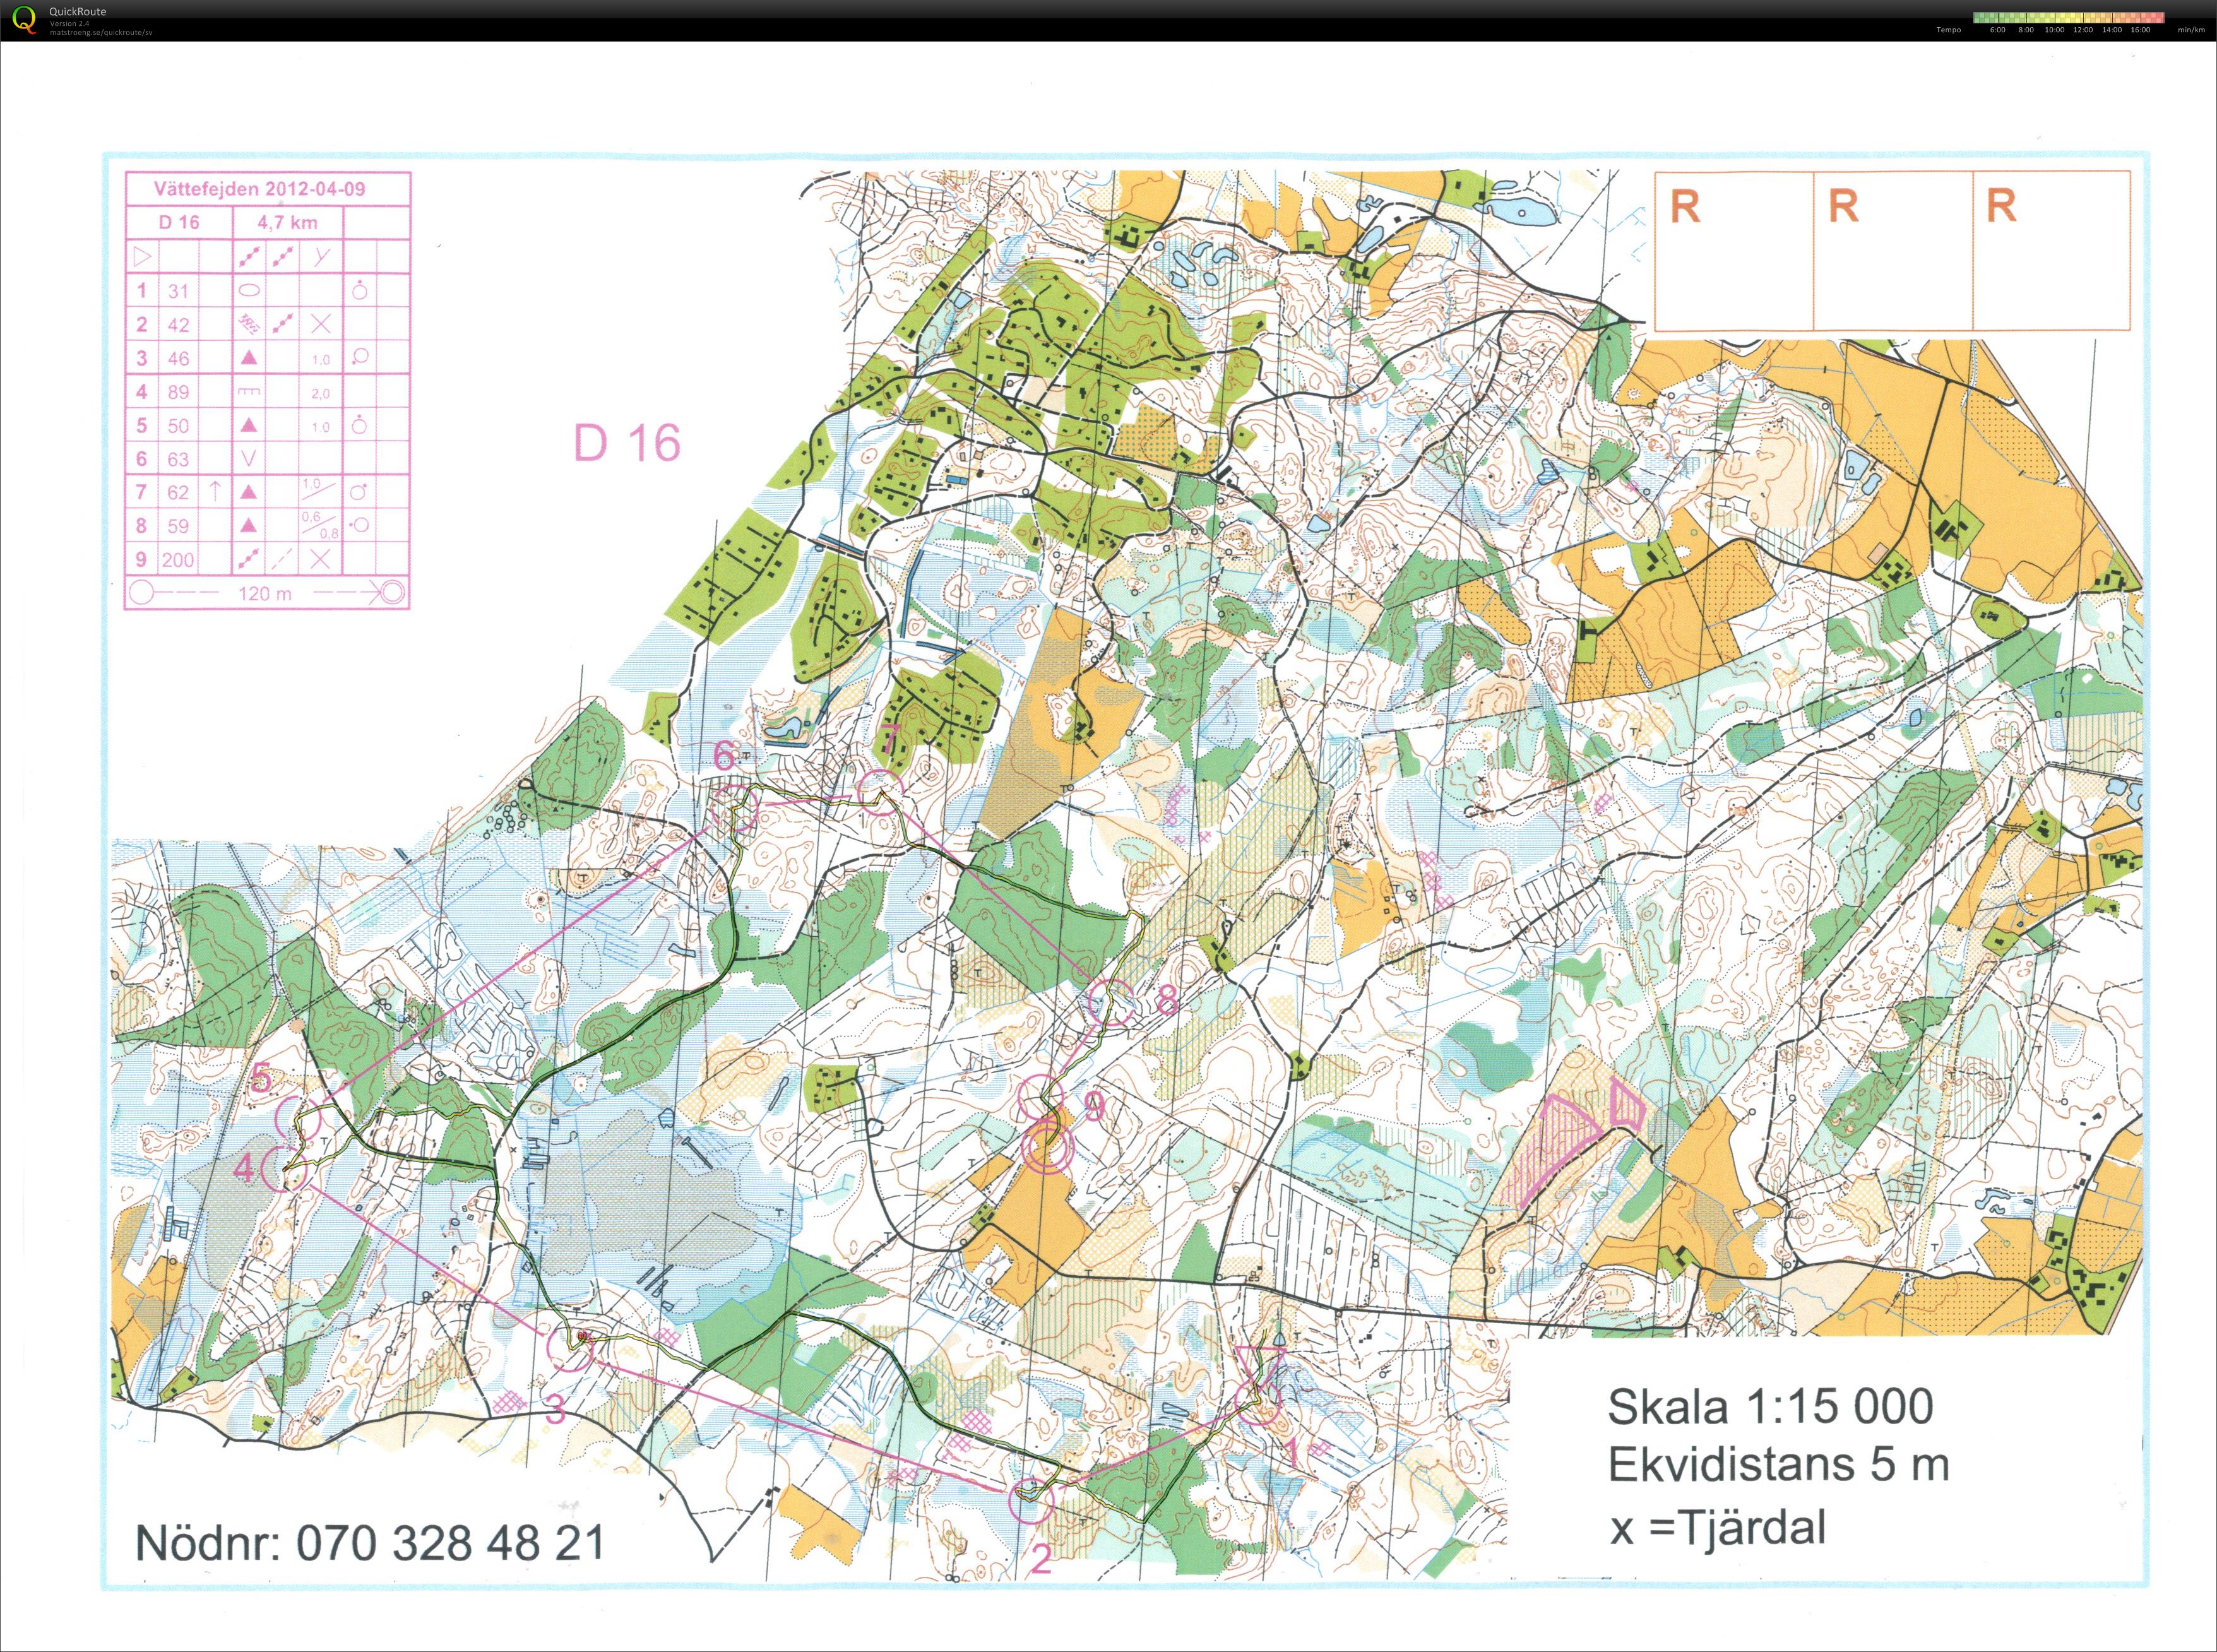Click the X crossing symbol in control row 2
This screenshot has height=1652, width=2217.
tap(320, 324)
